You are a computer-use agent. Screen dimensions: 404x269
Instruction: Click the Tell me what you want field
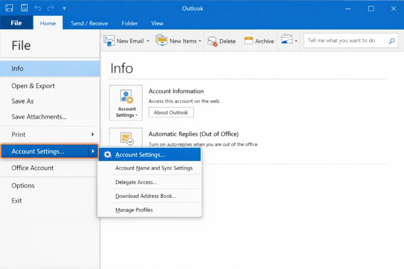pyautogui.click(x=347, y=40)
